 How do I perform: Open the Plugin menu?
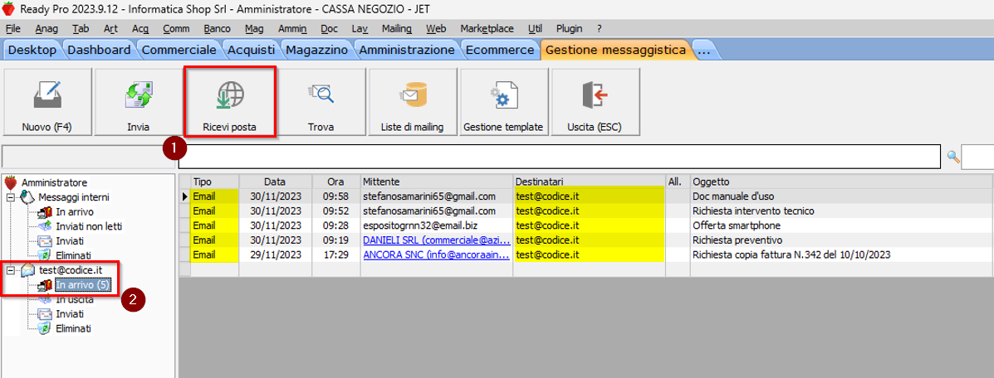(x=570, y=28)
